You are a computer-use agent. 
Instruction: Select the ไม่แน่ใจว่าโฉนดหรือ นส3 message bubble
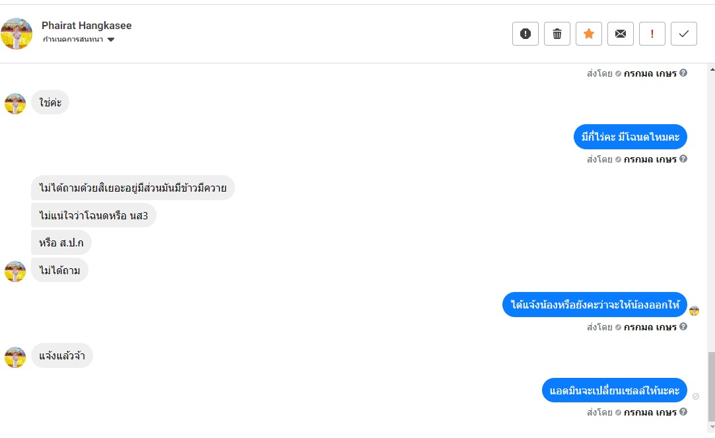pyautogui.click(x=93, y=215)
